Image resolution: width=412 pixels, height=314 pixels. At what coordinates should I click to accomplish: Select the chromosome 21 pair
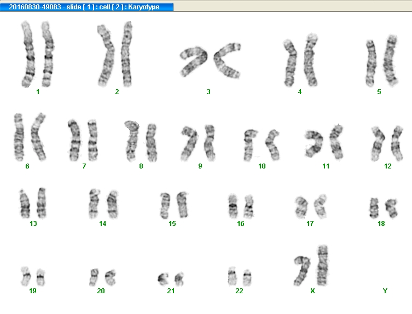pyautogui.click(x=171, y=278)
